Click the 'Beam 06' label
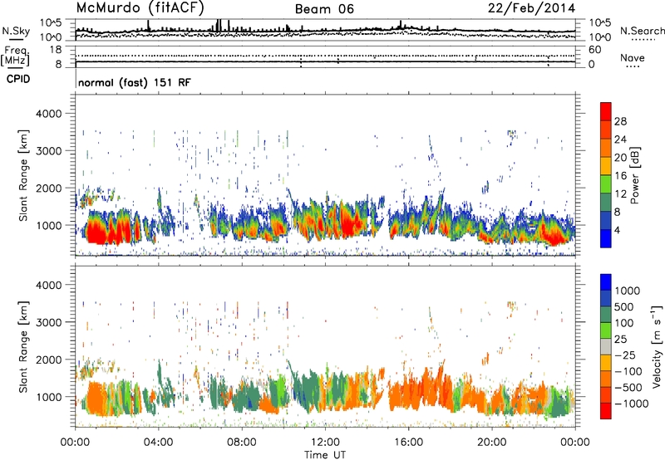 pyautogui.click(x=324, y=9)
